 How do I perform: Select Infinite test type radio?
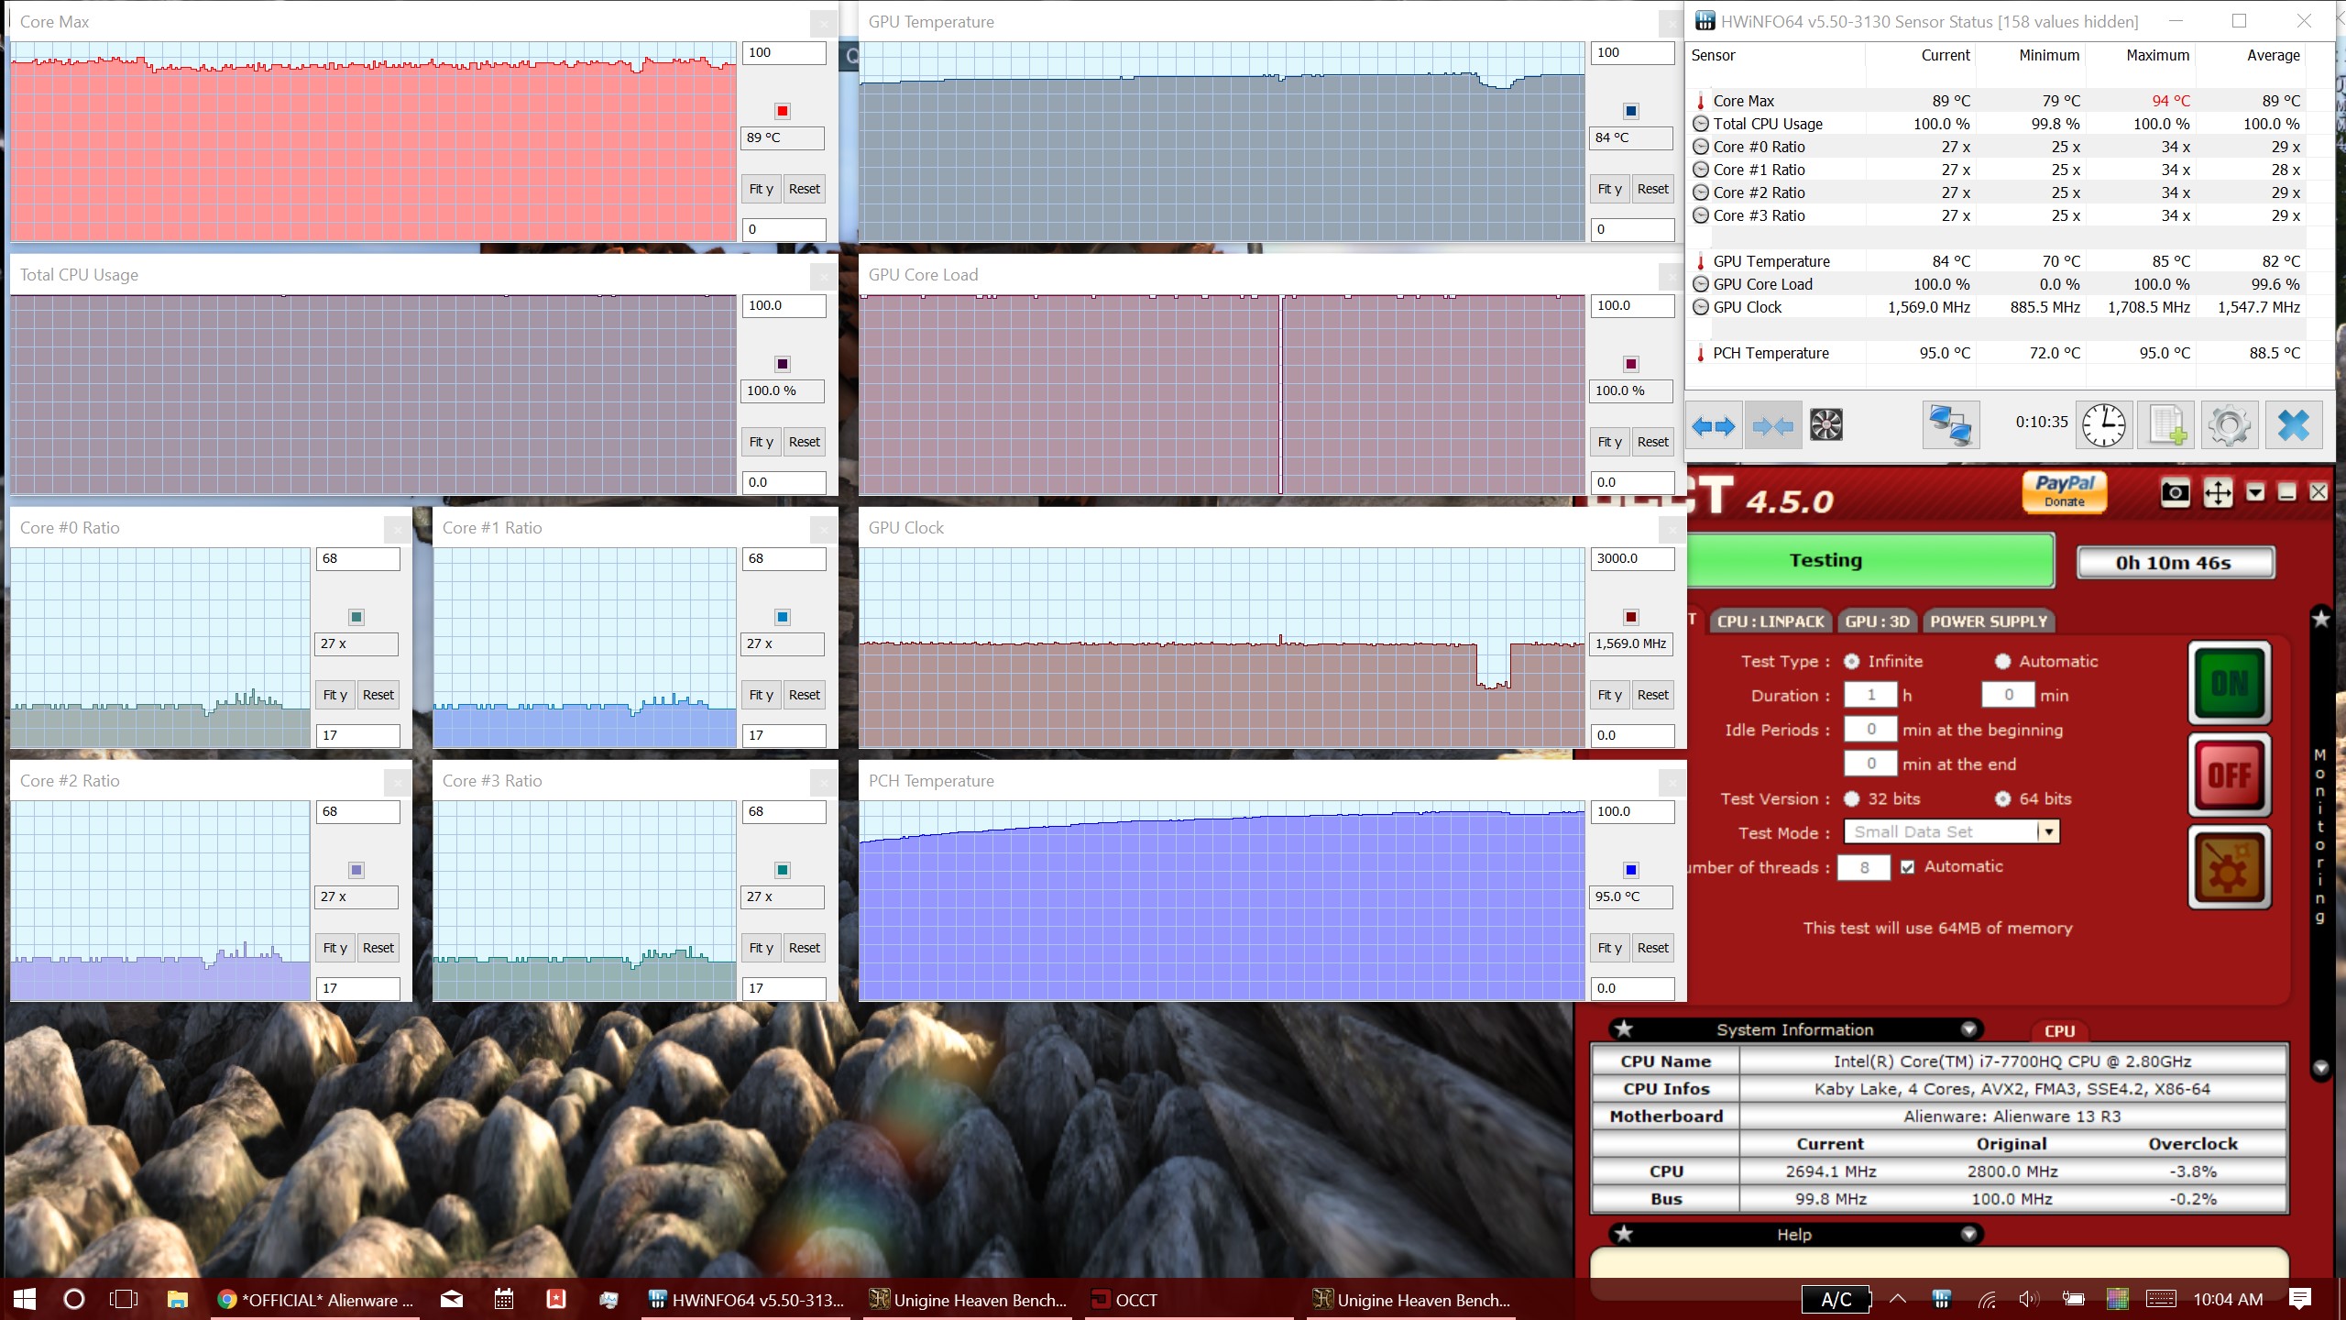coord(1852,661)
